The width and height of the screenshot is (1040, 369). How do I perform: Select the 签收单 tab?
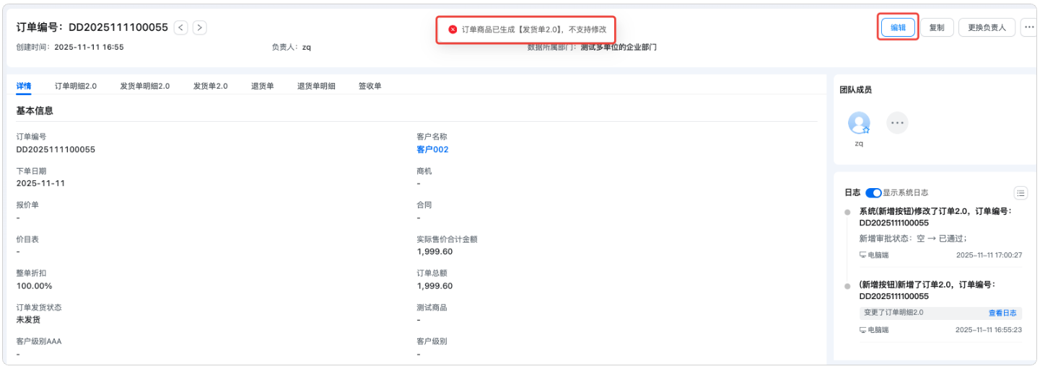coord(370,86)
